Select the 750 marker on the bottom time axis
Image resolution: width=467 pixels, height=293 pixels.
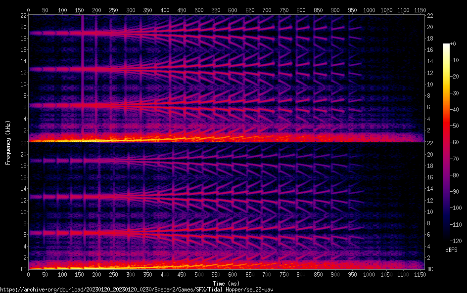click(283, 274)
